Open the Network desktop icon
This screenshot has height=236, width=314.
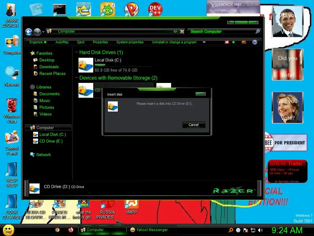point(12,76)
